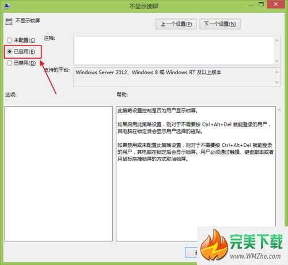Maximize the 不显示锁屏 window
Viewport: 288px width, 265px height.
pyautogui.click(x=261, y=5)
